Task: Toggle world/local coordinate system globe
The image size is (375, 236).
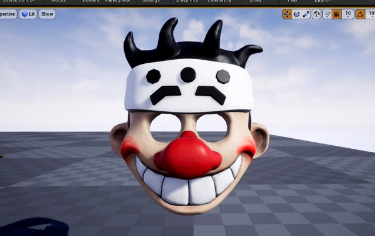Action: tap(316, 14)
